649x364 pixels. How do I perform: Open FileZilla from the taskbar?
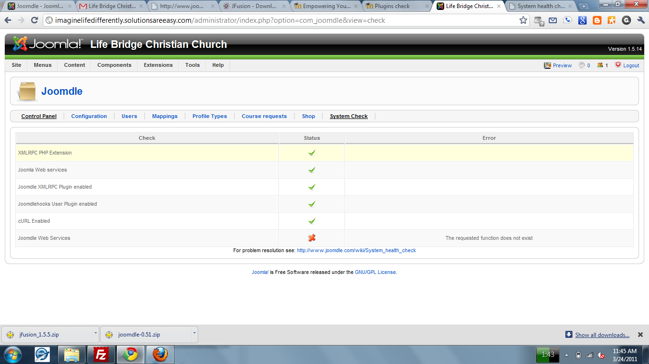click(101, 354)
